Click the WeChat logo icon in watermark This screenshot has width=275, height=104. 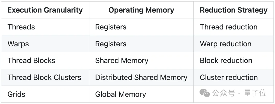205,93
